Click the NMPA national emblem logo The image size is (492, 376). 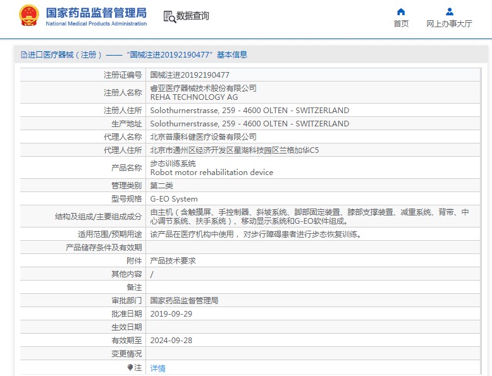click(29, 15)
